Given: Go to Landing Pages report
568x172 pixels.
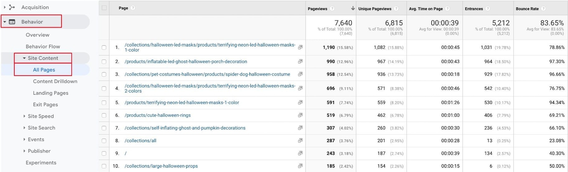Looking at the screenshot, I should (50, 93).
